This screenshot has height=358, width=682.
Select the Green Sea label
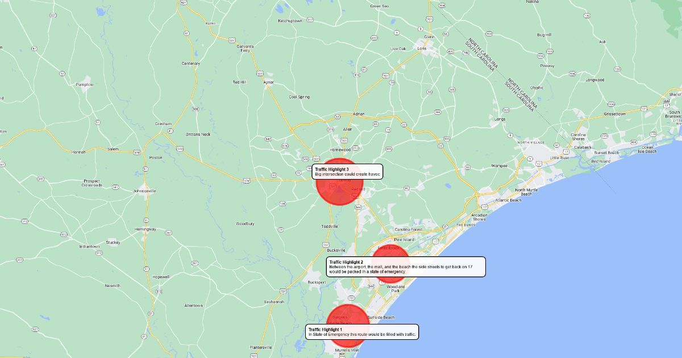pyautogui.click(x=379, y=6)
